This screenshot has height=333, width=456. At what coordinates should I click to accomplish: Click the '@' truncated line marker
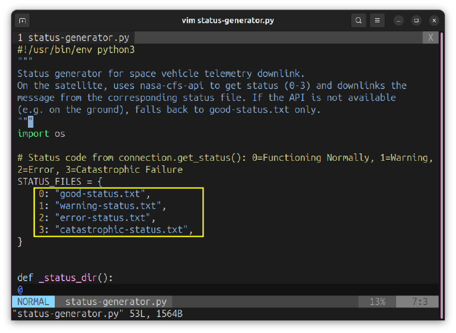pos(20,290)
